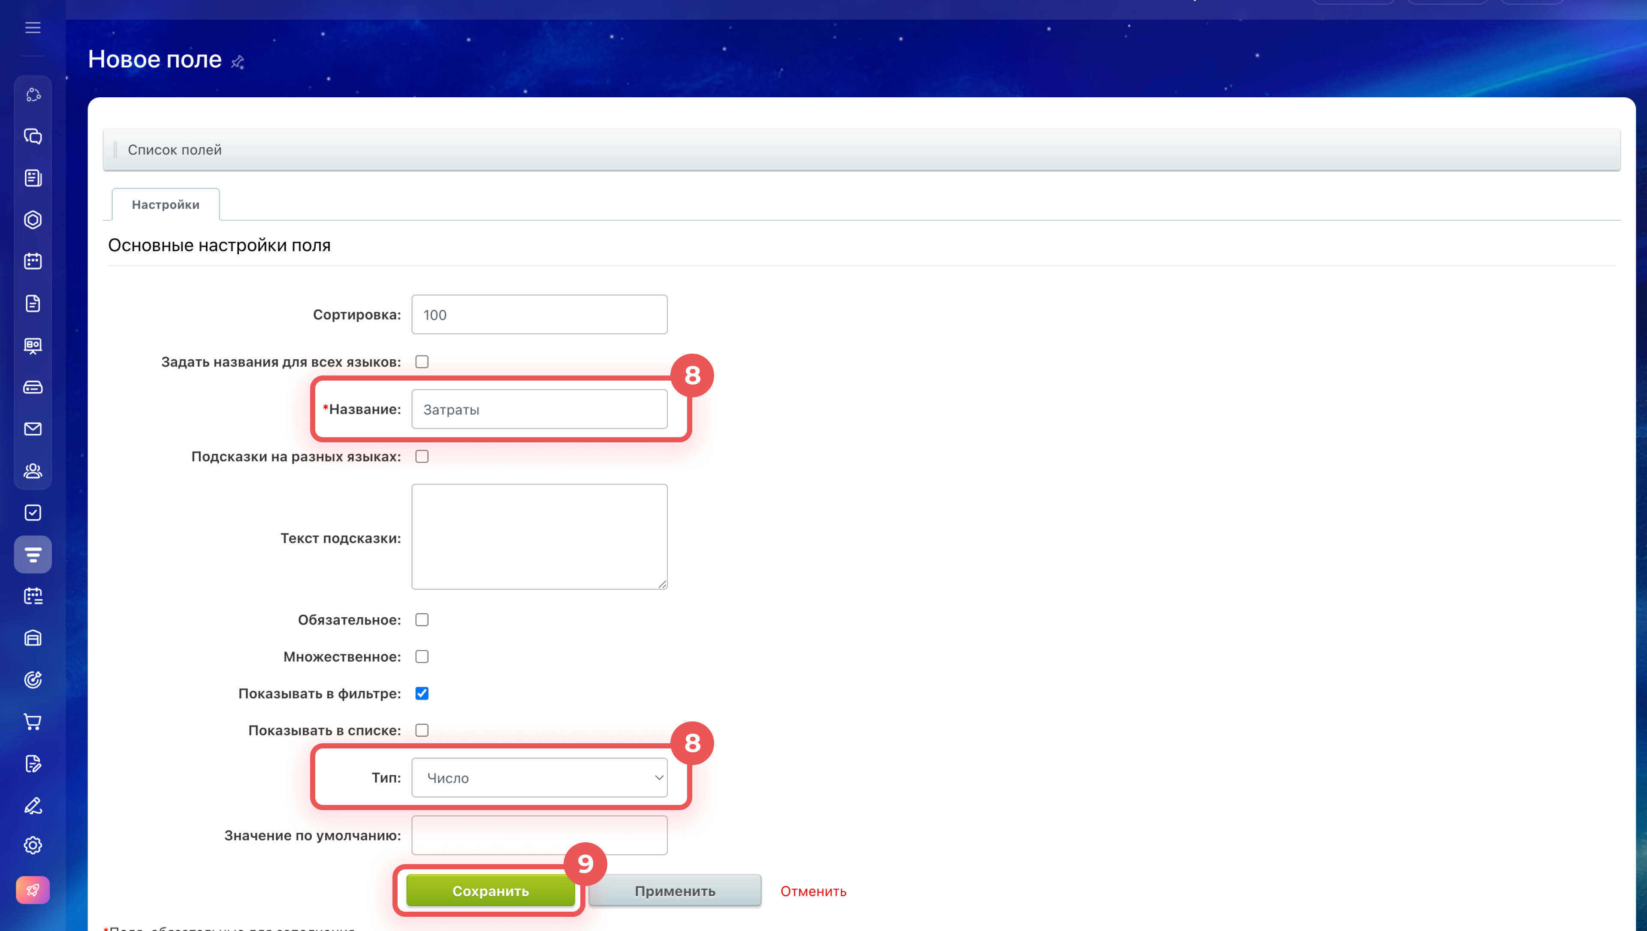Switch to the Настройки tab
The height and width of the screenshot is (931, 1647).
[x=166, y=204]
